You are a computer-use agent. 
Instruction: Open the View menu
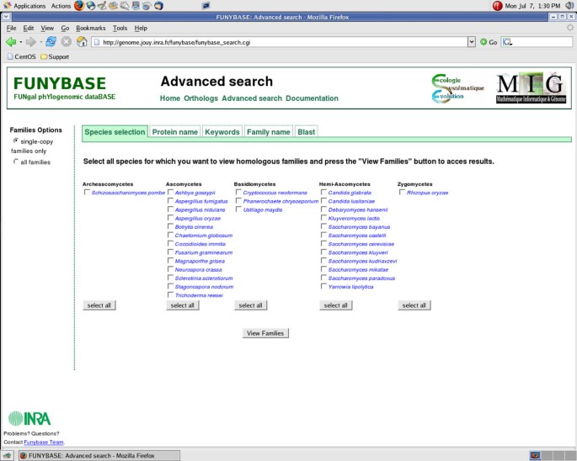click(47, 28)
